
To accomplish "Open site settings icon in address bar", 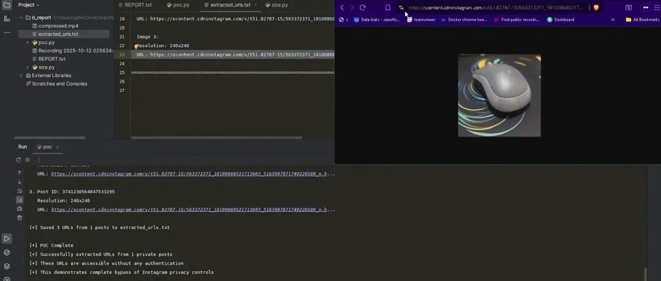I will [401, 7].
